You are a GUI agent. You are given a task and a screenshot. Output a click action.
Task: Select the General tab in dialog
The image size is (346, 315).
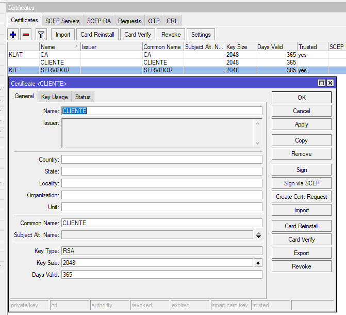point(24,96)
